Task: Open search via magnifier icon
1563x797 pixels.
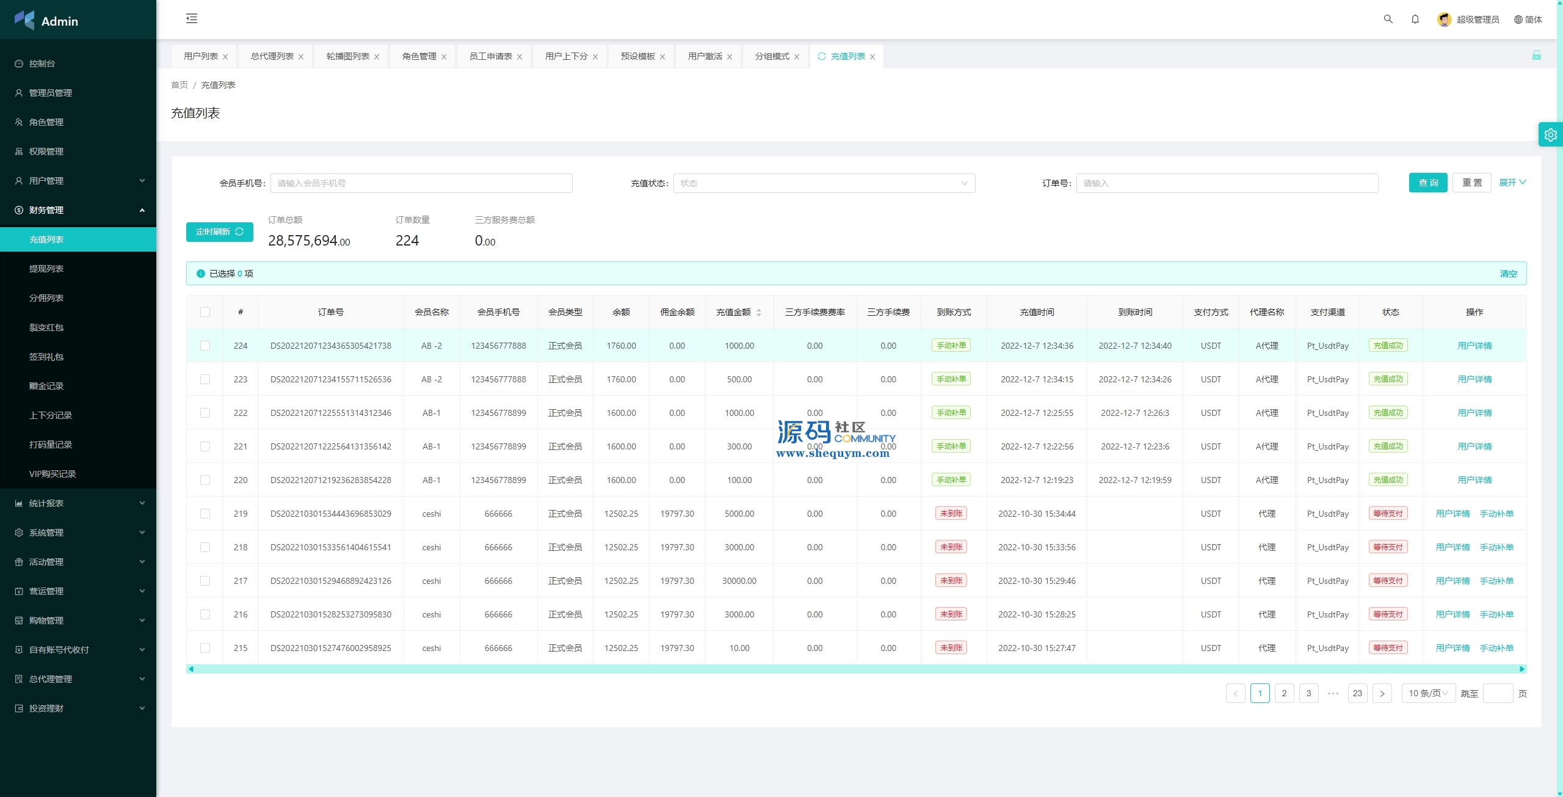Action: tap(1388, 19)
